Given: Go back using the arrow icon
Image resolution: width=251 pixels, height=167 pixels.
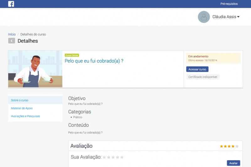Looking at the screenshot, I should pos(12,41).
